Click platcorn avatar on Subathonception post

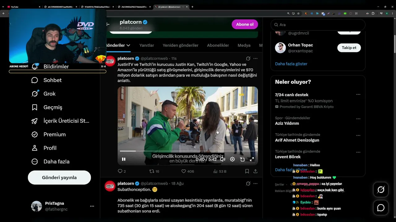tap(110, 186)
